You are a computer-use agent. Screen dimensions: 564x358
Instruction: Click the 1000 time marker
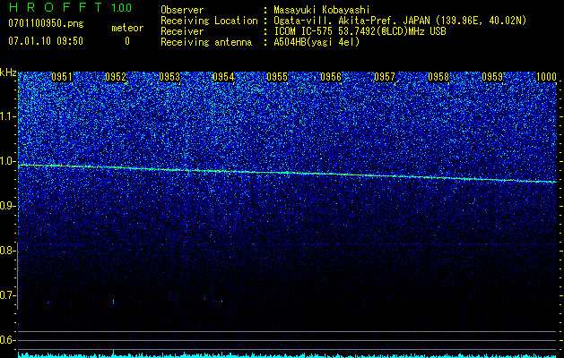click(546, 77)
